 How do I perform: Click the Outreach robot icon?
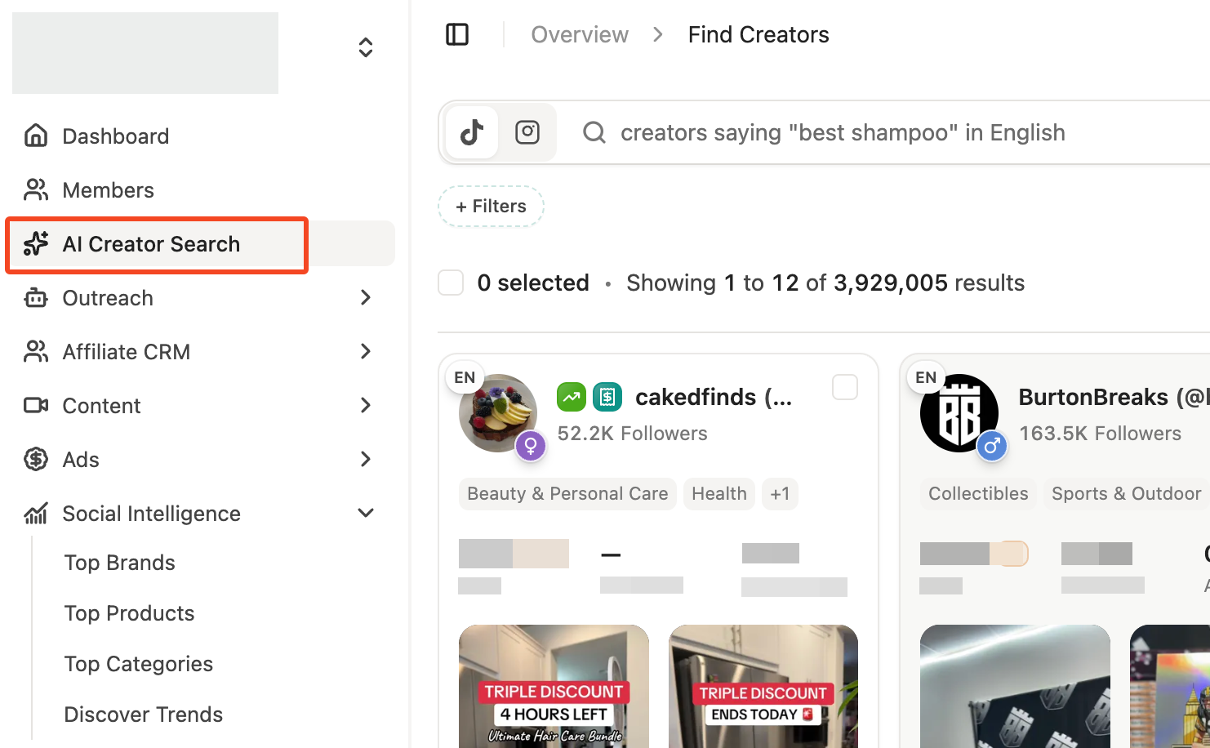click(36, 297)
